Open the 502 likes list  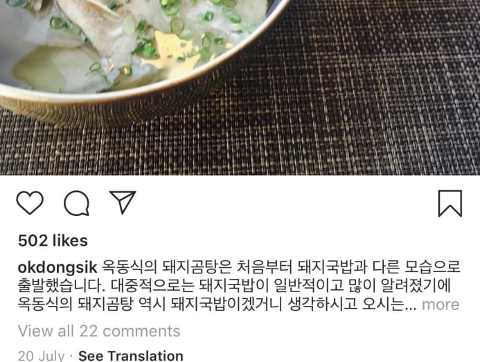(x=53, y=240)
